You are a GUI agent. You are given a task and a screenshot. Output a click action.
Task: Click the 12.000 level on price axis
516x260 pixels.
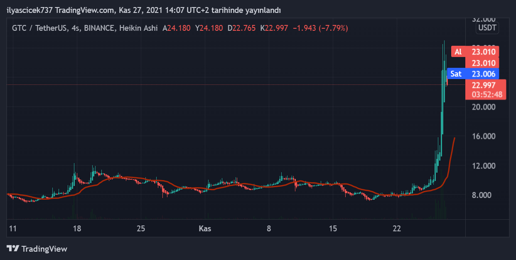(x=484, y=166)
